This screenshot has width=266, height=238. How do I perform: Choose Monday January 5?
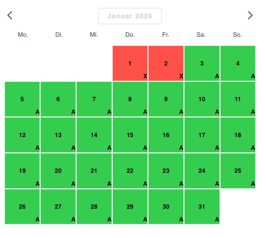(x=22, y=99)
